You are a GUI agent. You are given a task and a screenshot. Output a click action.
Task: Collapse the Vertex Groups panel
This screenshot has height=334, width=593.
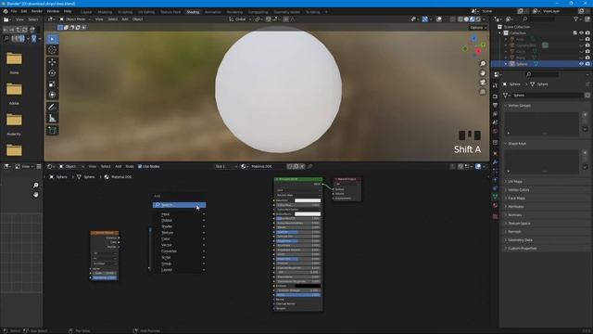pos(519,105)
